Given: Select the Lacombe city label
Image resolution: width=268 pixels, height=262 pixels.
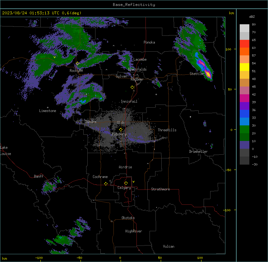Looking at the screenshot, I should [140, 59].
